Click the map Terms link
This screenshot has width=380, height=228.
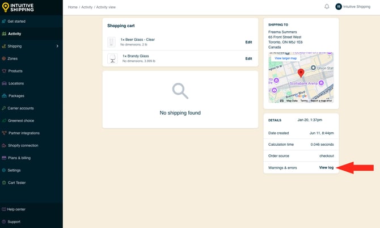click(x=304, y=100)
